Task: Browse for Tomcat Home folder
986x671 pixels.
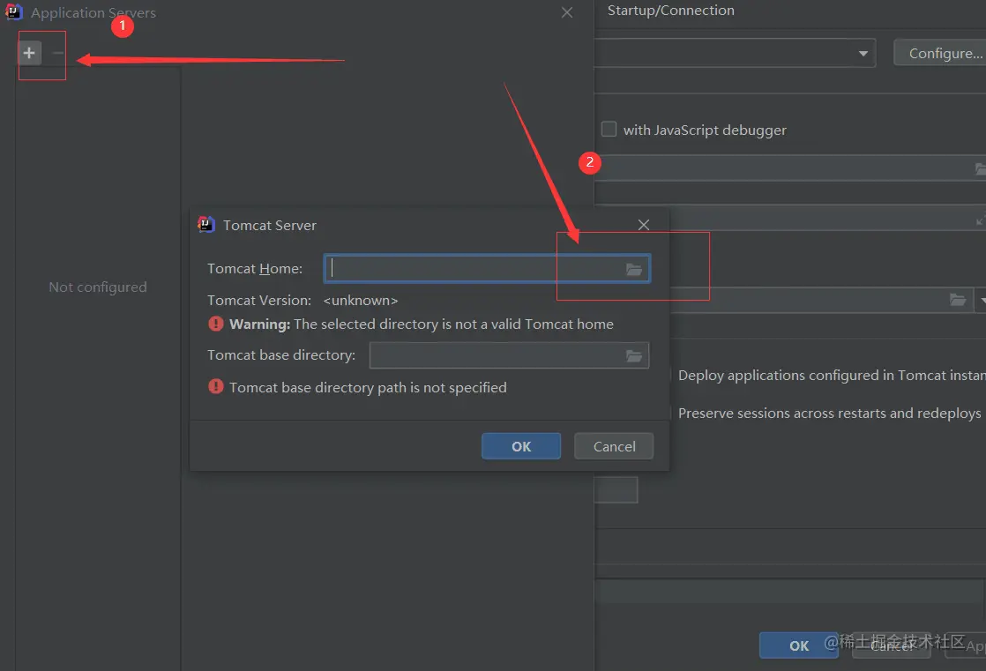Action: (634, 269)
